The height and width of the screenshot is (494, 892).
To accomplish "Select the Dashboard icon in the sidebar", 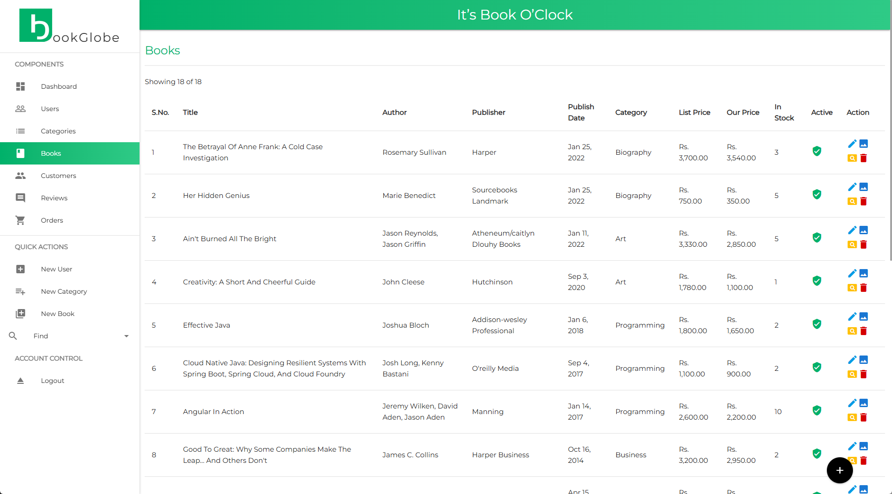I will pyautogui.click(x=20, y=86).
